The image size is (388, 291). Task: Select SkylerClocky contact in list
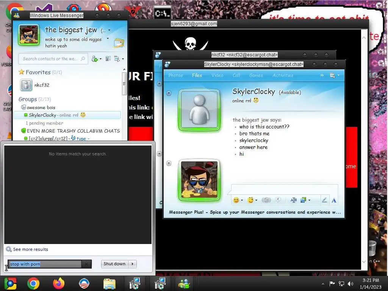coord(67,115)
